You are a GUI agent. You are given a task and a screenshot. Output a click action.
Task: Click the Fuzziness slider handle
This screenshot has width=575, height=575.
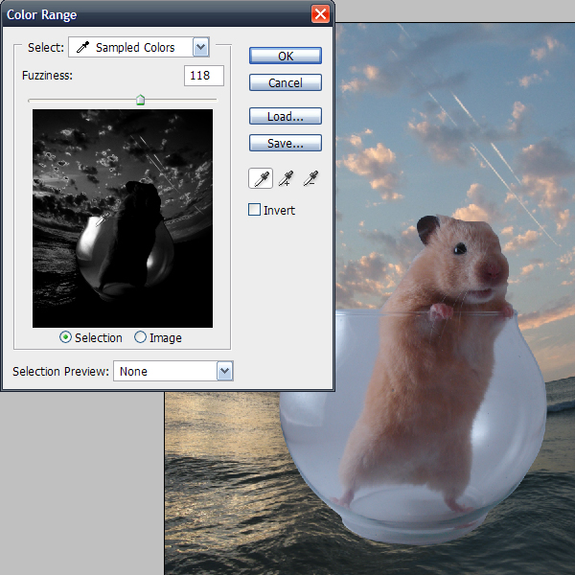point(141,100)
